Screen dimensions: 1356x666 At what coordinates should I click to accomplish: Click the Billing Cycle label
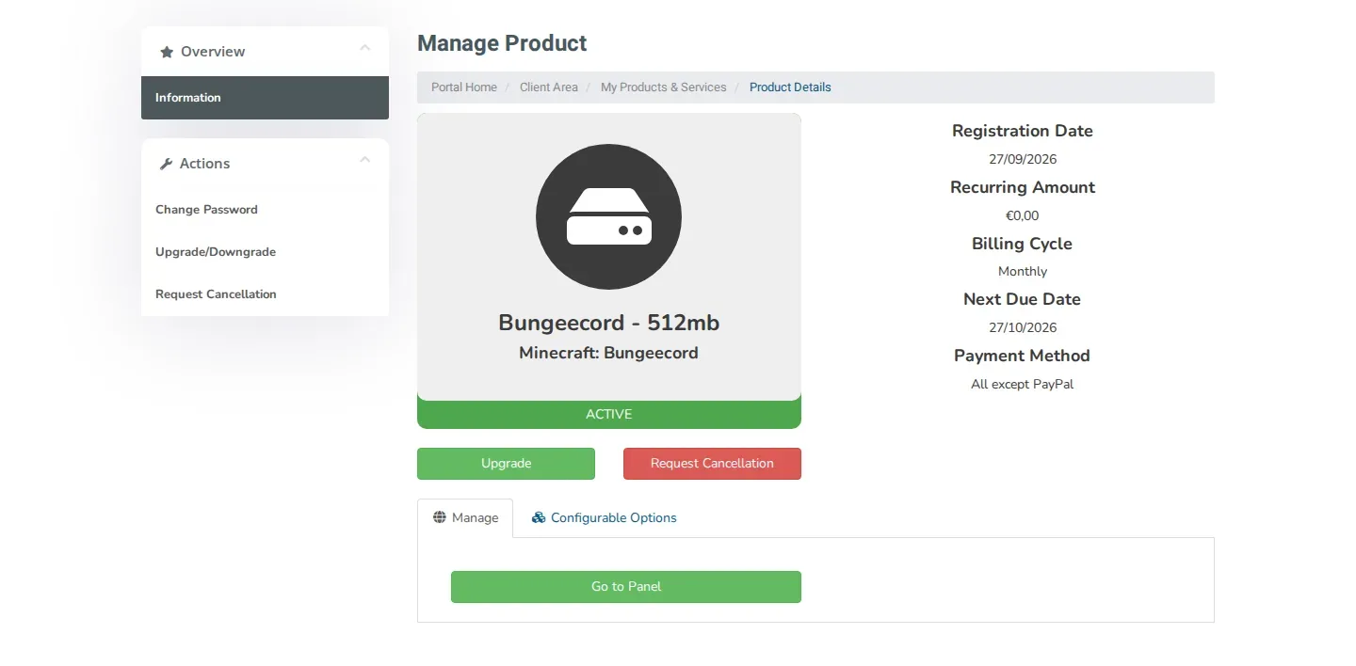(1023, 244)
